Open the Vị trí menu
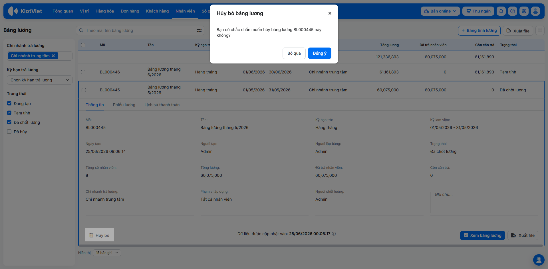The height and width of the screenshot is (269, 548). (84, 11)
